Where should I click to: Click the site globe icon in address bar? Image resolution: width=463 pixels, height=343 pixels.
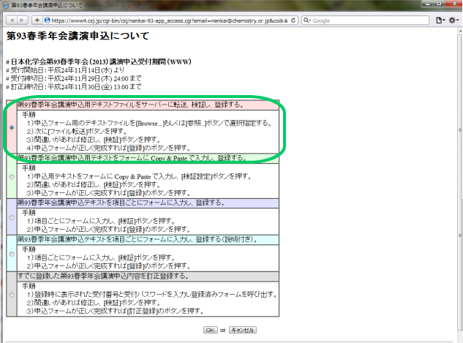(48, 20)
